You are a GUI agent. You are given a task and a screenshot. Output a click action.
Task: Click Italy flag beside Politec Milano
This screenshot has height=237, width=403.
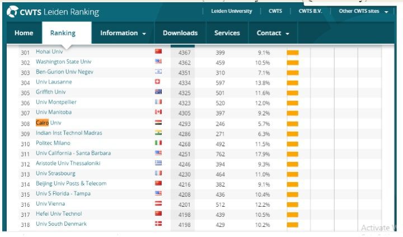click(x=158, y=143)
